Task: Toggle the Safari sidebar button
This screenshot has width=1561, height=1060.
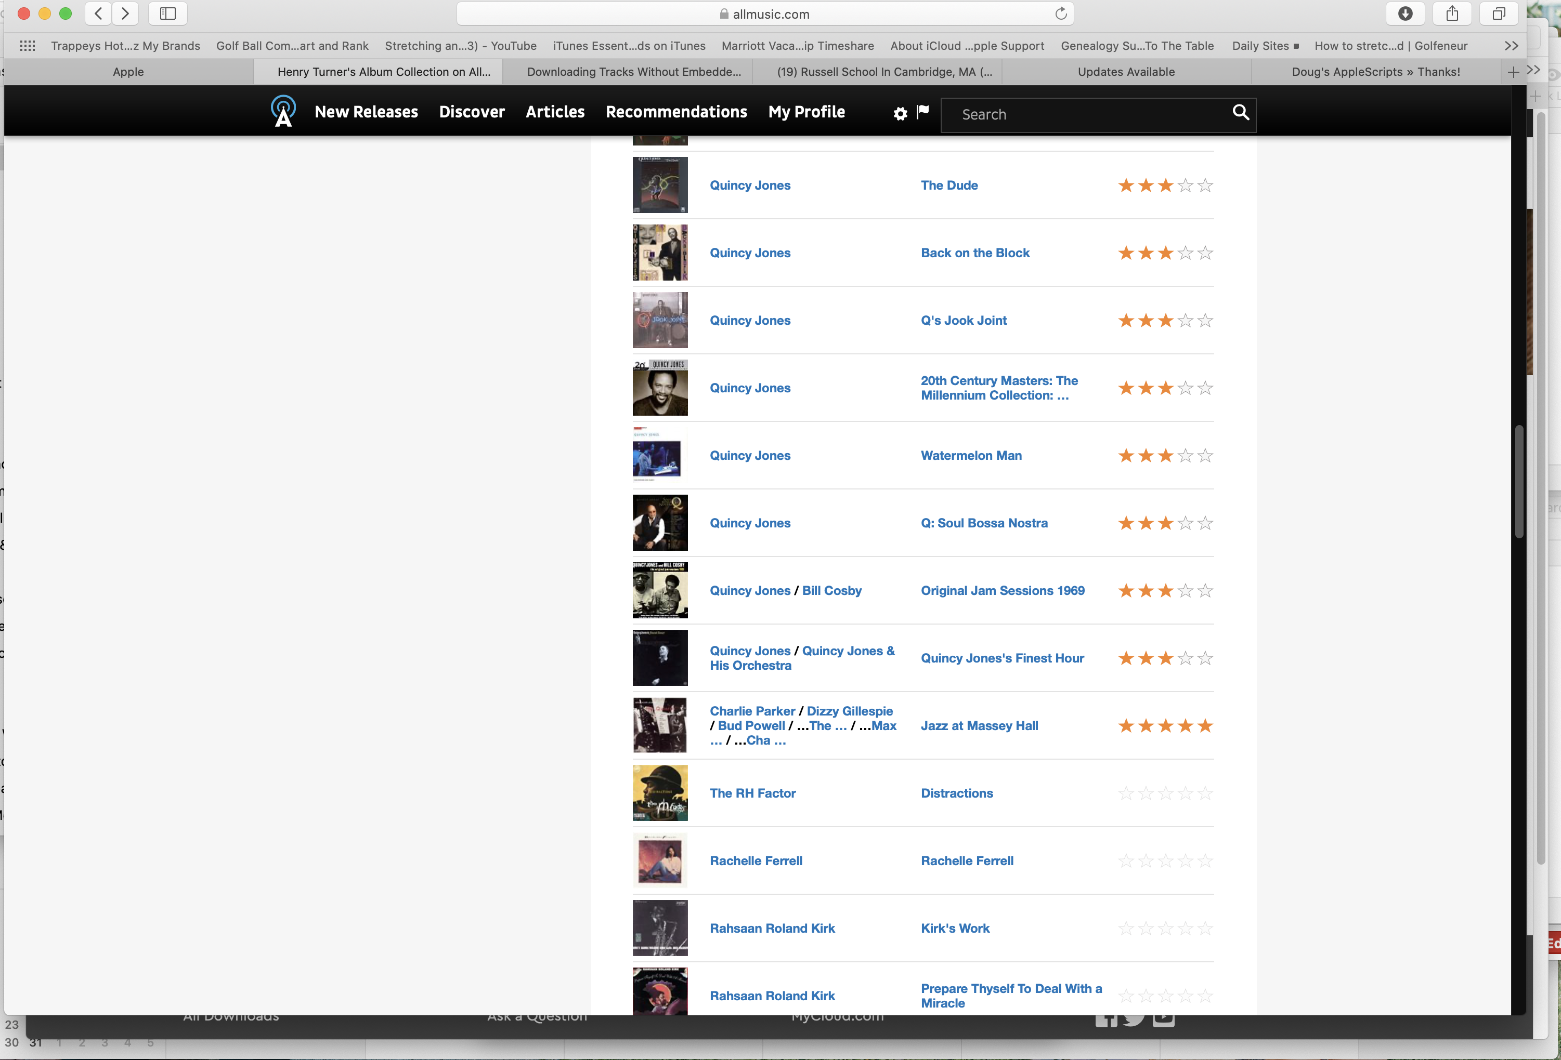Action: (167, 14)
